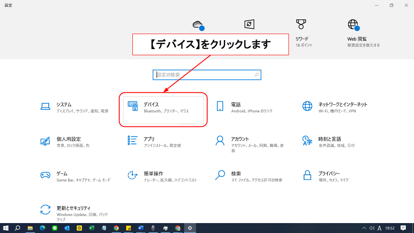Click the 電話 phone settings icon
Viewport: 414px width, 233px height.
(x=220, y=106)
